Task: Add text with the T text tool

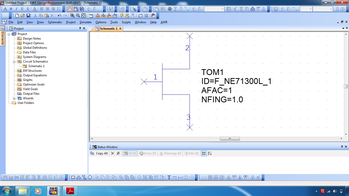Action: (169, 177)
